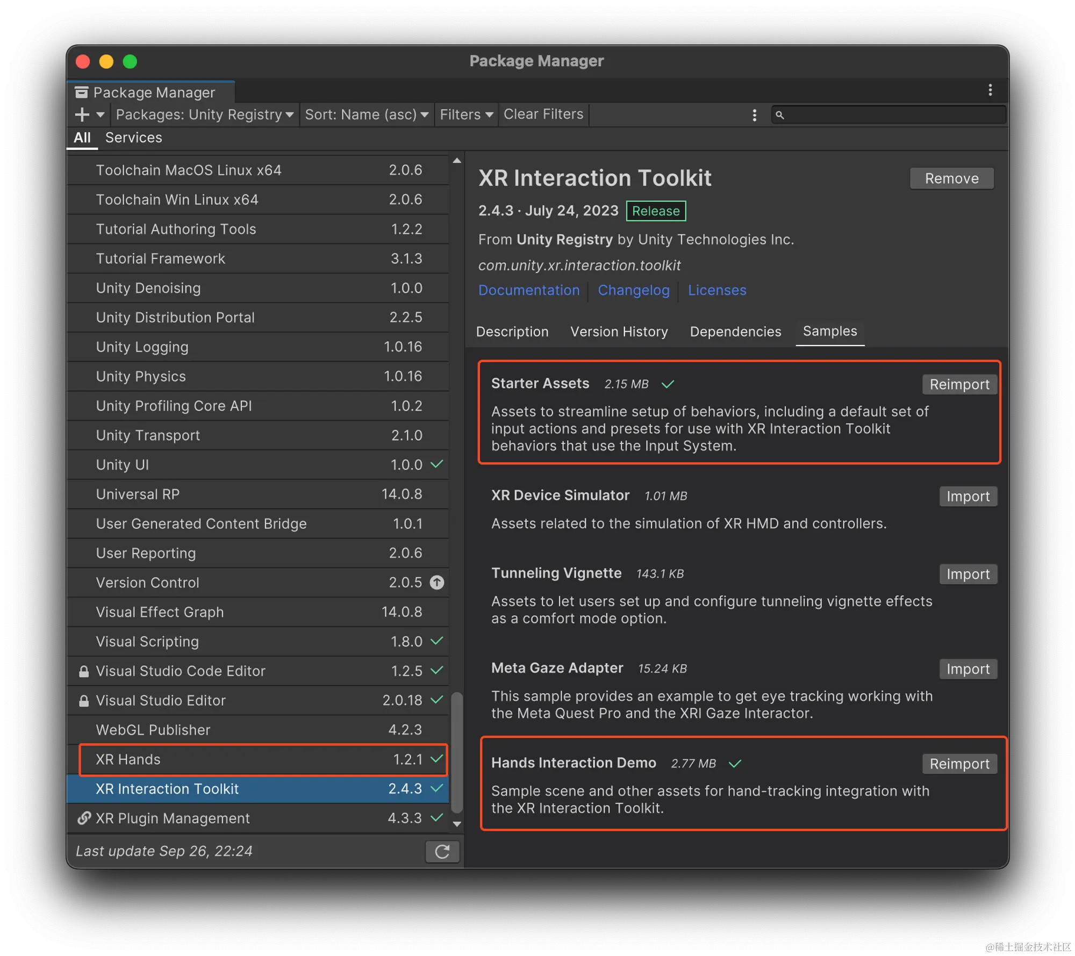Reimport the Starter Assets sample
Screen dimensions: 1075x956
pyautogui.click(x=959, y=385)
